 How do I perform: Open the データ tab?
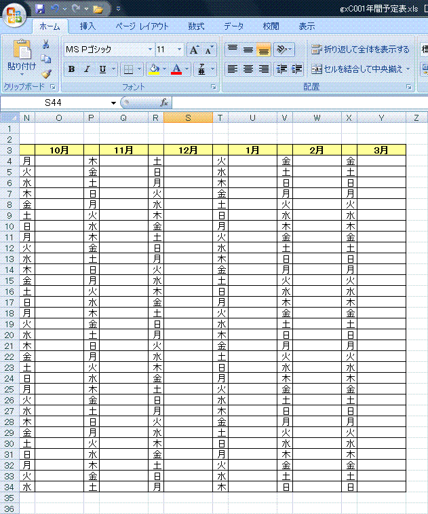tap(233, 26)
